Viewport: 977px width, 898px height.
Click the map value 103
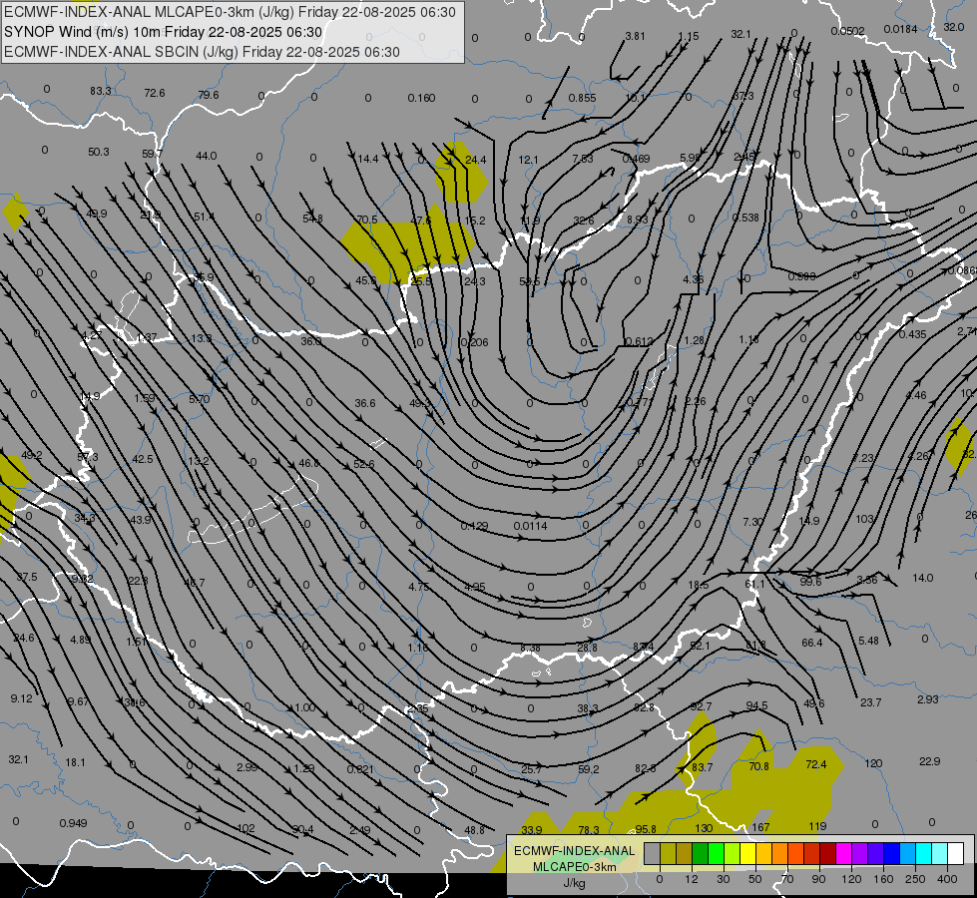[865, 519]
